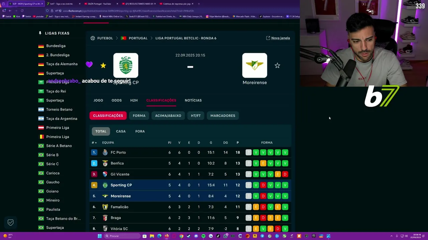Open the NOTÍCIAS tab

[x=193, y=100]
